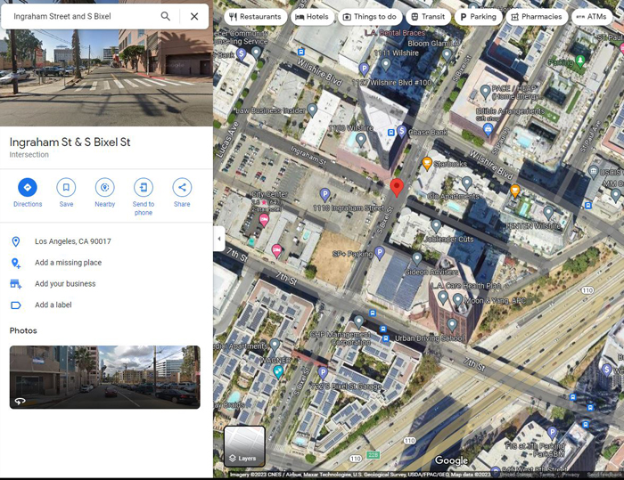Click the Bloom Glam LA marker
This screenshot has height=480, width=624.
[447, 54]
